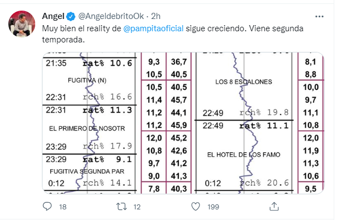Image resolution: width=346 pixels, height=220 pixels.
Task: Open Angel's profile picture avatar
Action: 22,23
